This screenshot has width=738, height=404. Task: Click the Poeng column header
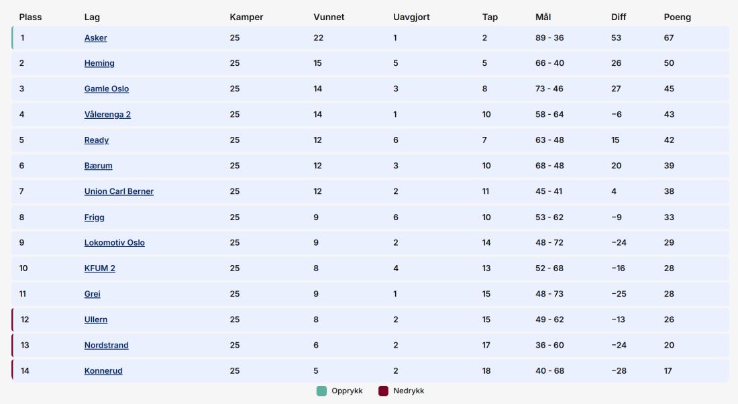click(x=678, y=17)
